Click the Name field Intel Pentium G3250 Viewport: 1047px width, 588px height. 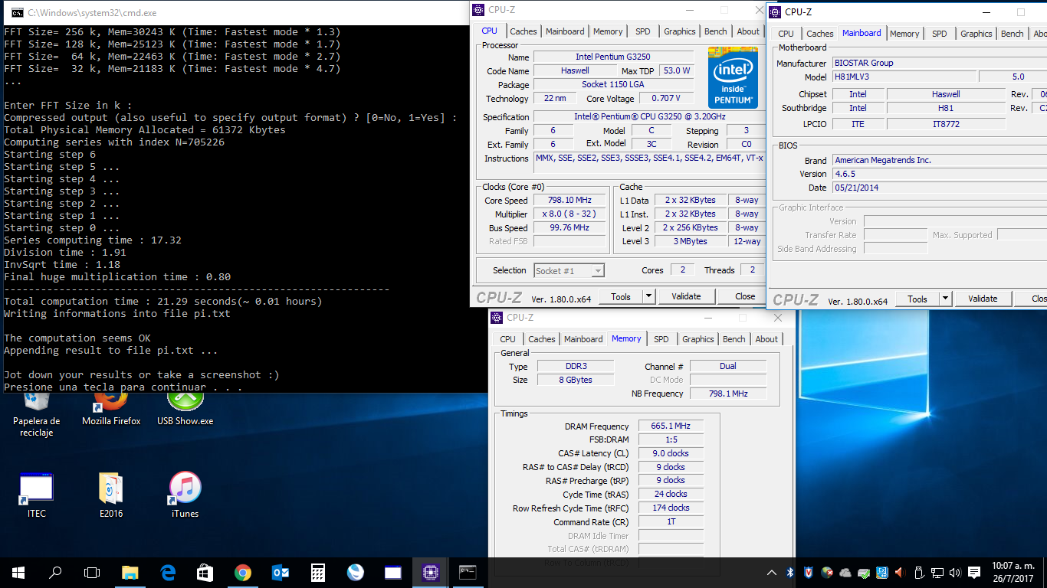(614, 57)
